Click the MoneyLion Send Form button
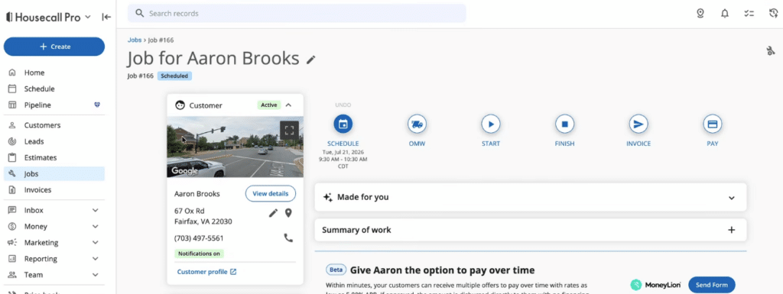 coord(712,285)
